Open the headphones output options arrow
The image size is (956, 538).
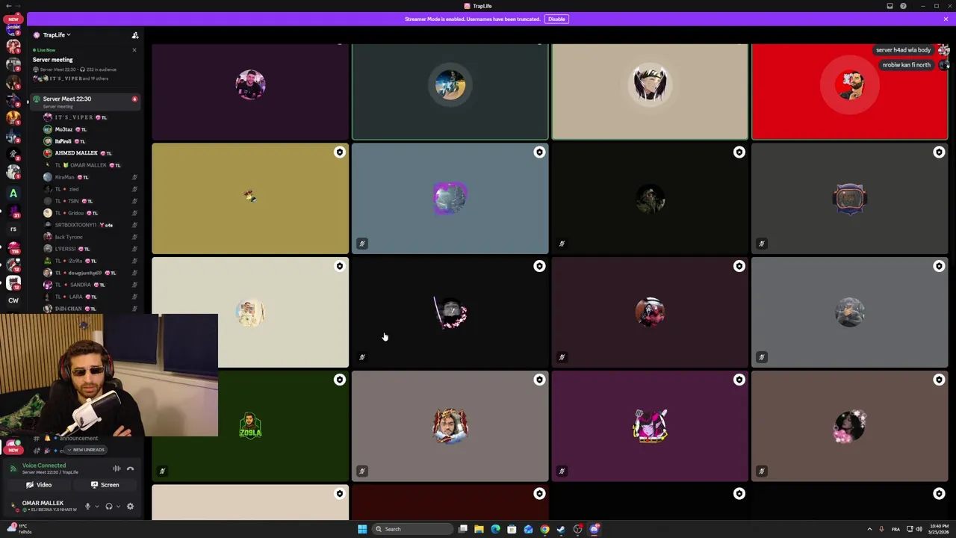pyautogui.click(x=117, y=507)
